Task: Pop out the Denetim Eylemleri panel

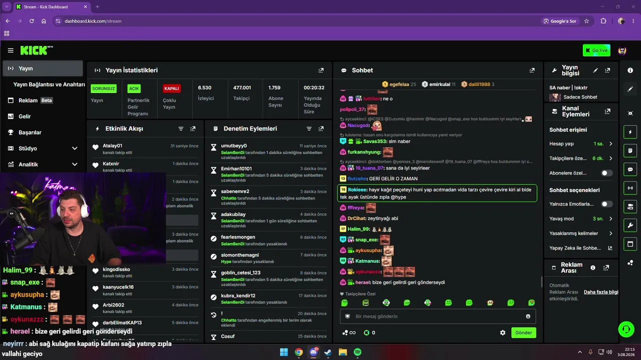Action: point(321,128)
